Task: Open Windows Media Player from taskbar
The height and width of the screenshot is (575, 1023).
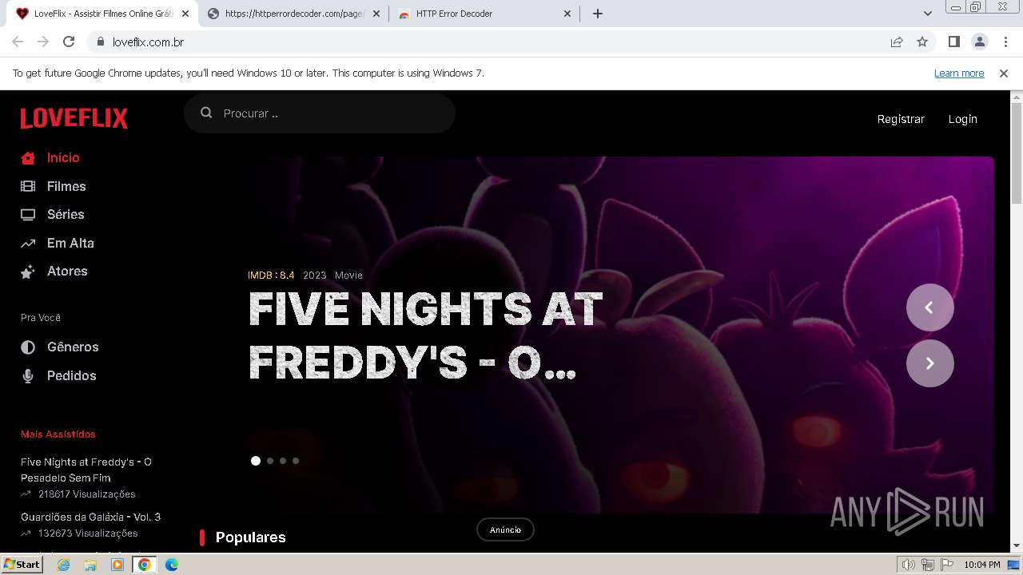Action: (x=117, y=565)
